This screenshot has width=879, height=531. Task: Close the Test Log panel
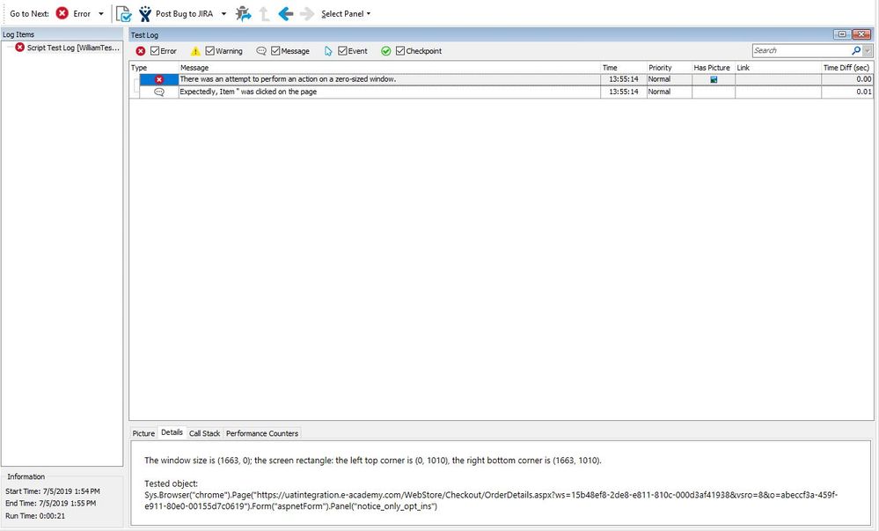861,34
